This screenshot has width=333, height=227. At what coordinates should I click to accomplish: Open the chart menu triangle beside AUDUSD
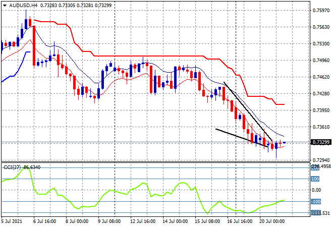(5, 6)
